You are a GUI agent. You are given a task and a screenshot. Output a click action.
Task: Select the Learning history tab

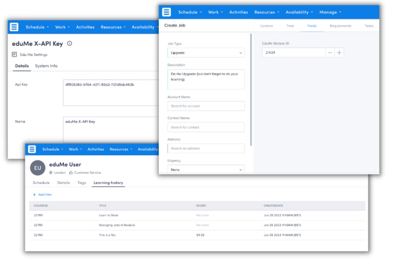tap(108, 182)
